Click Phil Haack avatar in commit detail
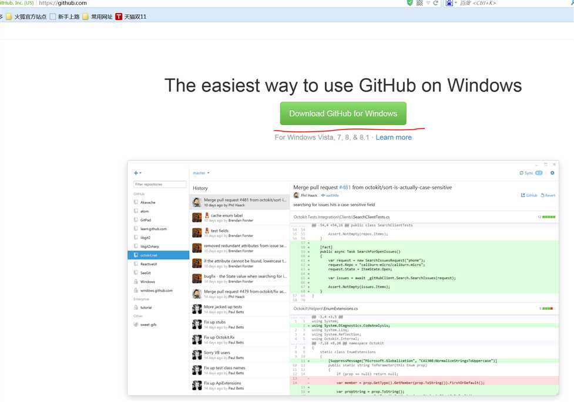 (x=296, y=195)
